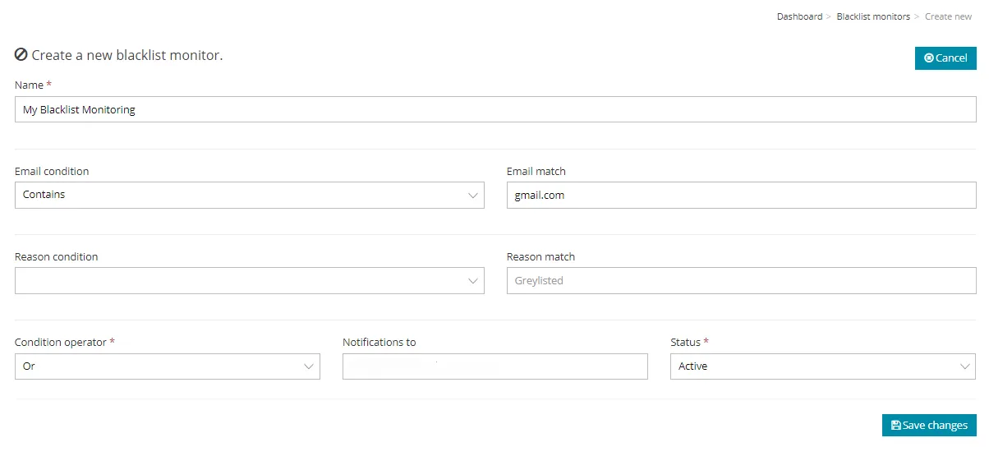Expand the Email condition dropdown showing Contains
The height and width of the screenshot is (470, 989).
[x=249, y=195]
